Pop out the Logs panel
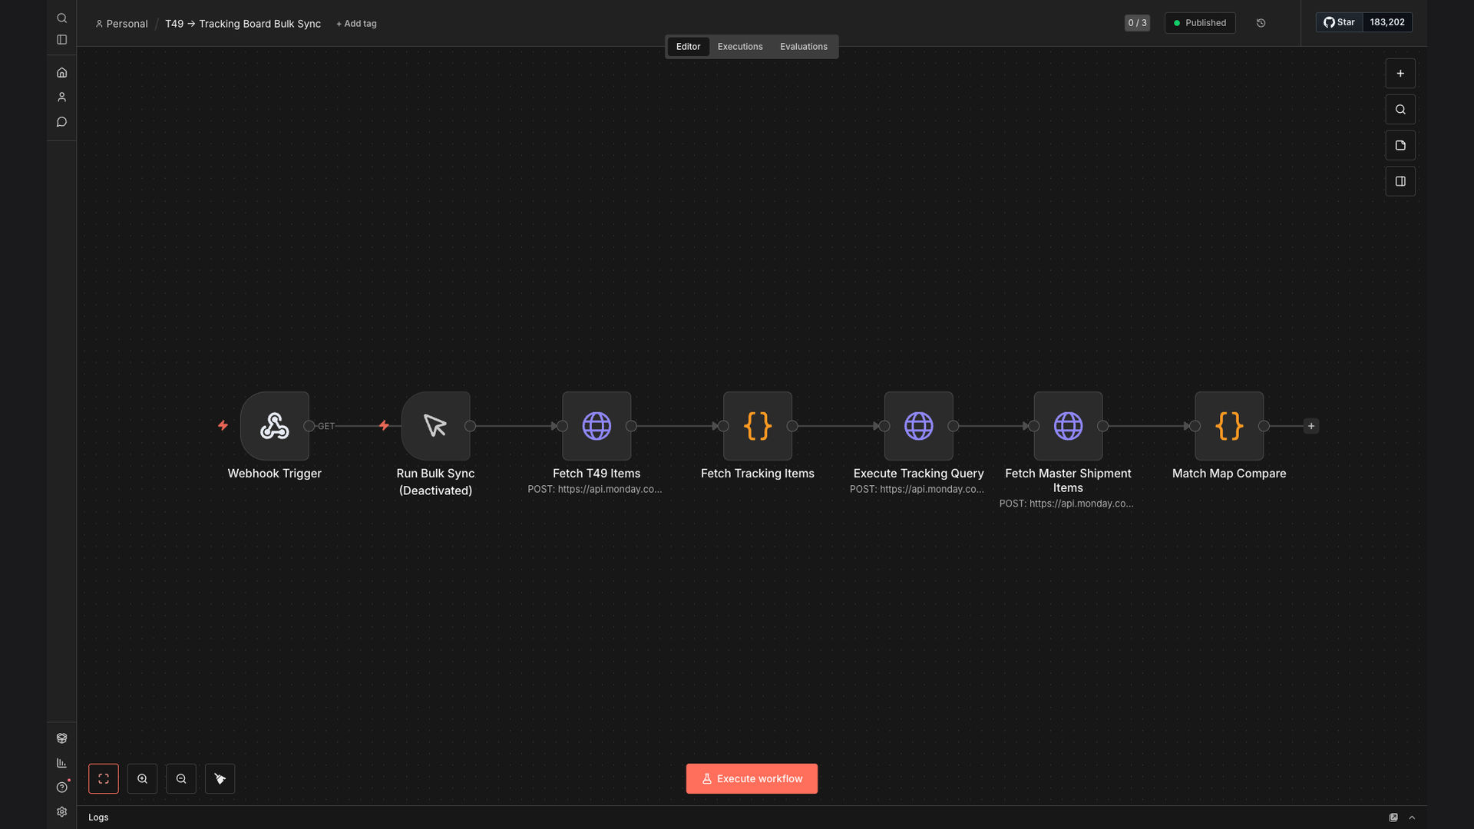The image size is (1474, 829). click(x=1393, y=817)
